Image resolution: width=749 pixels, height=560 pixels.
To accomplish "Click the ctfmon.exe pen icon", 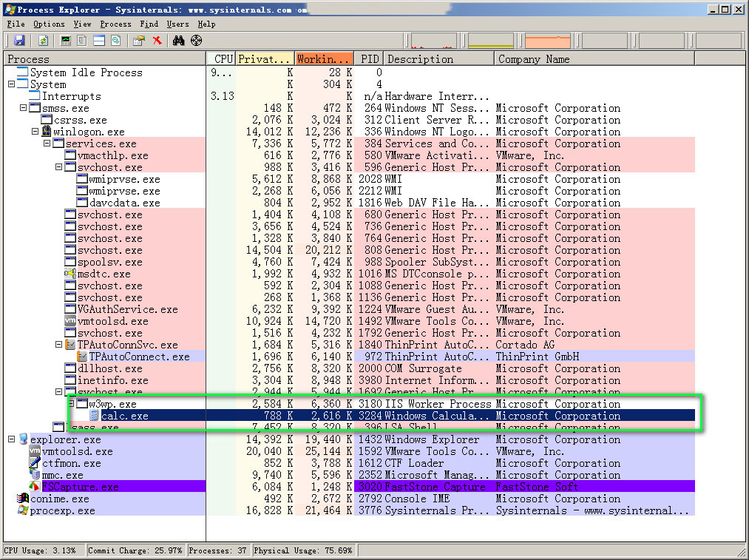I will pos(35,463).
